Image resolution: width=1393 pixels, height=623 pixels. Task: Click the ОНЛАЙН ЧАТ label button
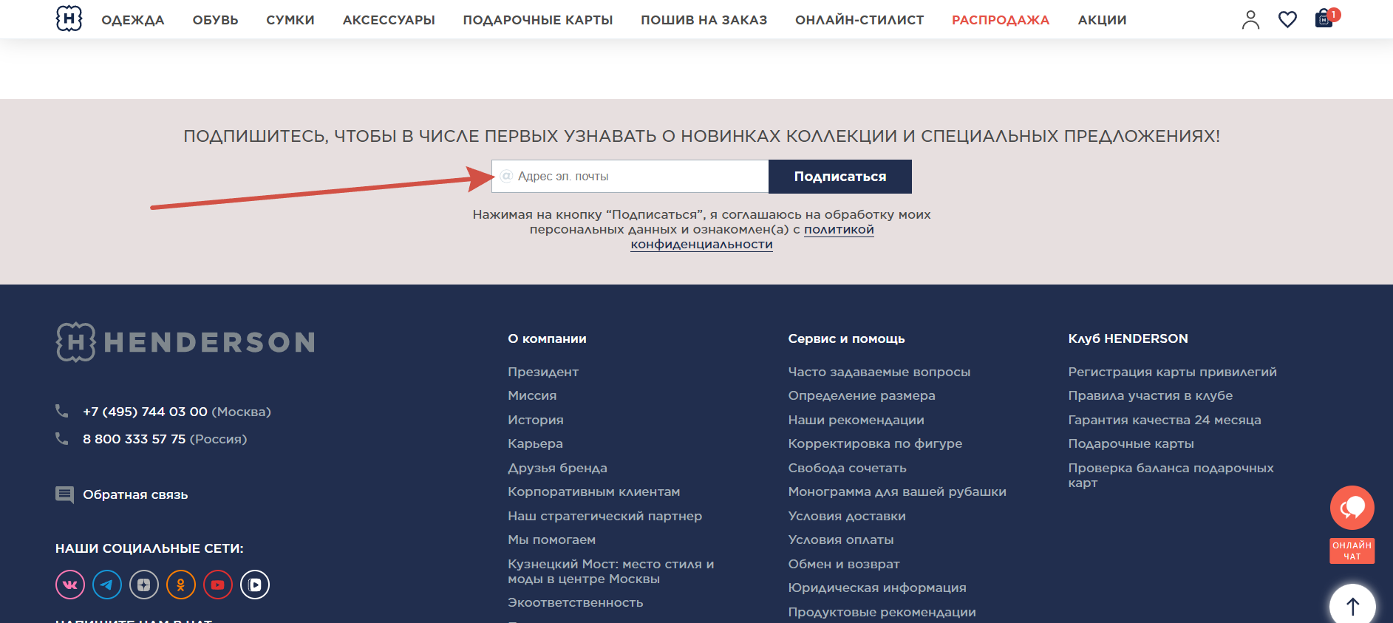coord(1352,551)
